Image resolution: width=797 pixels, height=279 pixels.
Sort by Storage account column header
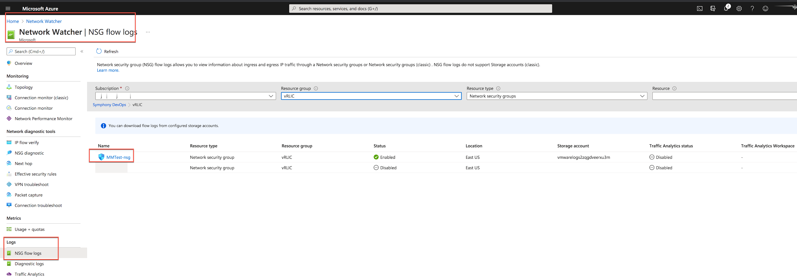573,146
